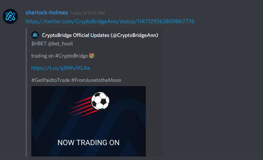Open sherlock-holmes user avatar
The height and width of the screenshot is (160, 263).
10,16
